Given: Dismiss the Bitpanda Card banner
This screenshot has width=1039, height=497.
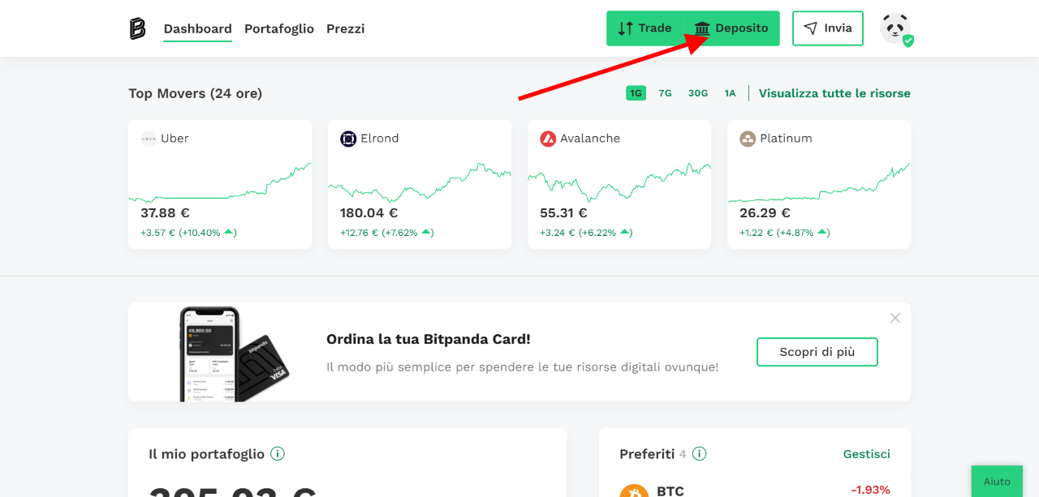Looking at the screenshot, I should 895,318.
